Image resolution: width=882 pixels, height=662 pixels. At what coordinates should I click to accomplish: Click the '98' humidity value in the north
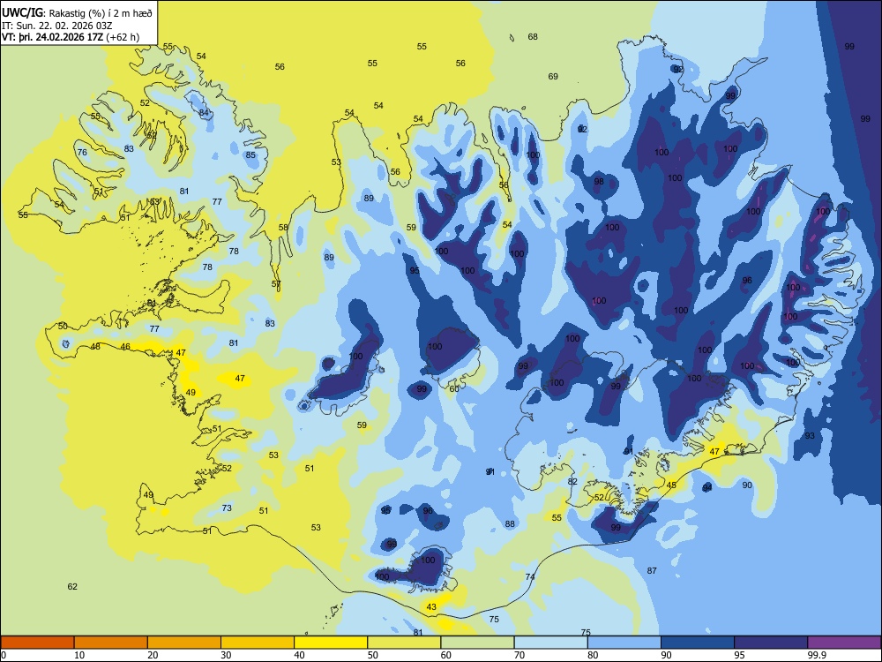point(599,181)
